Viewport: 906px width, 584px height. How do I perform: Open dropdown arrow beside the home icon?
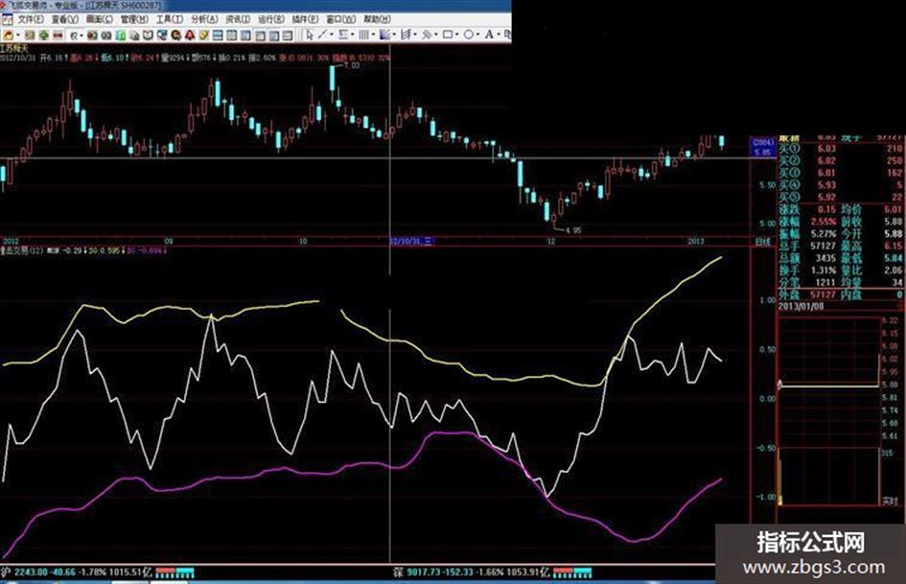pos(18,35)
